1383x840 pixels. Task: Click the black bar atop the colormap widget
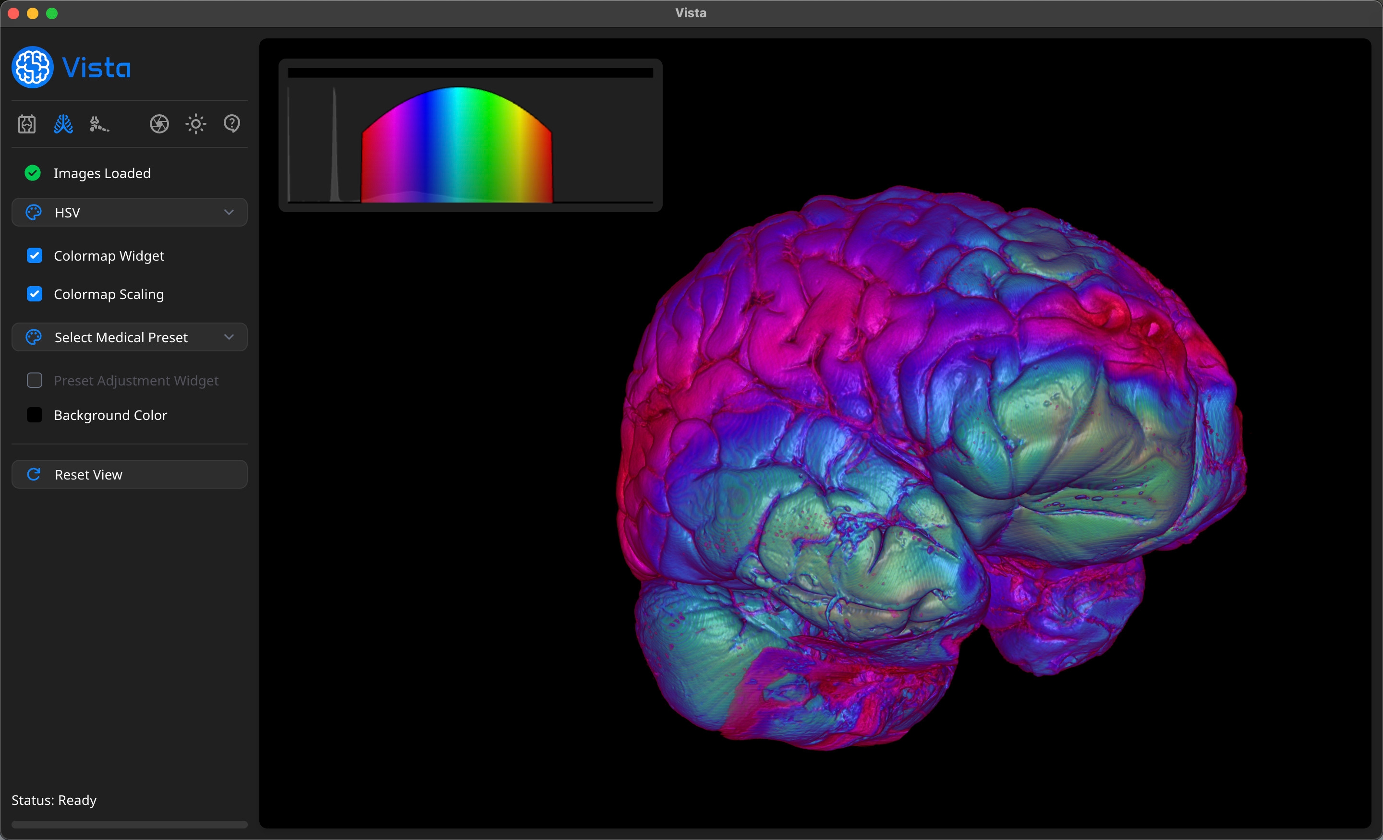(470, 73)
